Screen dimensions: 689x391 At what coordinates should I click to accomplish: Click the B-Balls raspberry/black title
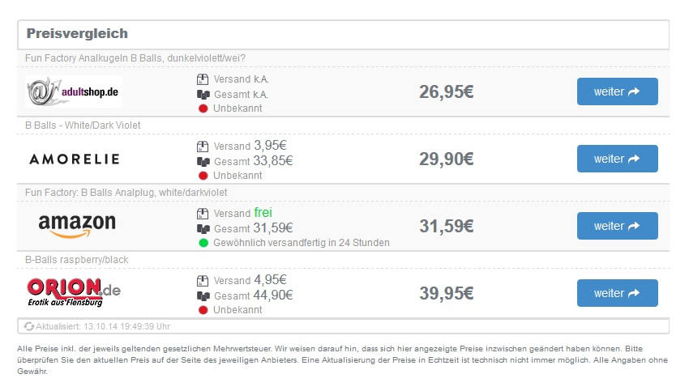click(76, 260)
